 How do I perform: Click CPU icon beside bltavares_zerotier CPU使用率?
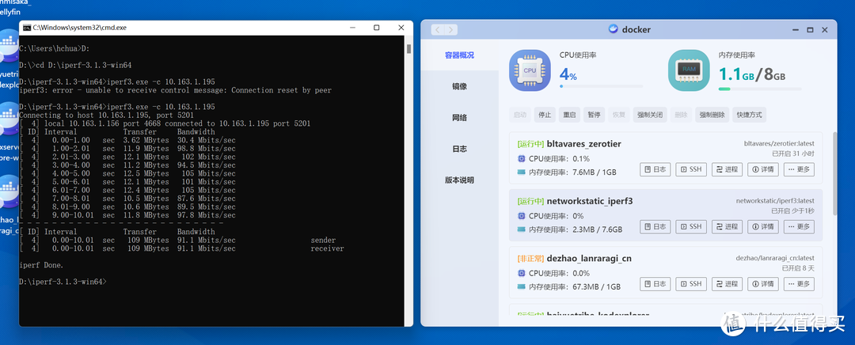pyautogui.click(x=521, y=159)
